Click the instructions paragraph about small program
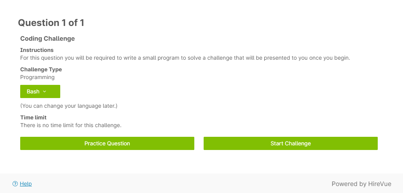This screenshot has width=403, height=193. (x=185, y=58)
